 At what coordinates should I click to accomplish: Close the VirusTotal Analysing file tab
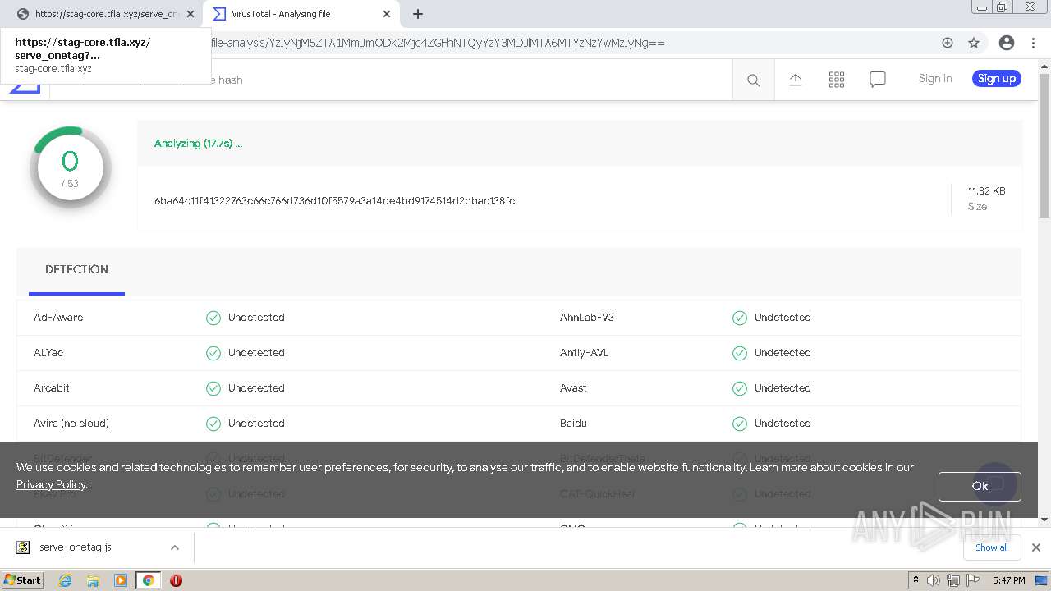[x=387, y=14]
